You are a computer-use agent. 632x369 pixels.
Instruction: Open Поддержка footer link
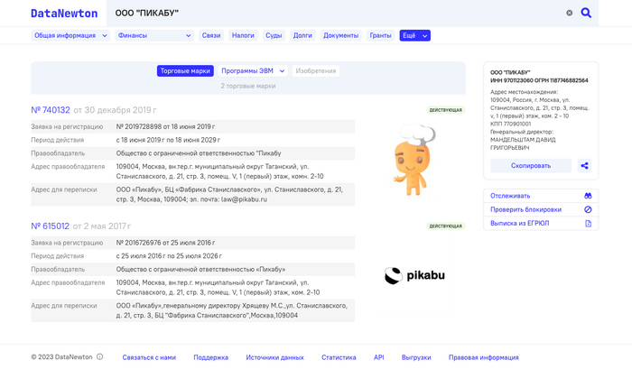pyautogui.click(x=210, y=357)
